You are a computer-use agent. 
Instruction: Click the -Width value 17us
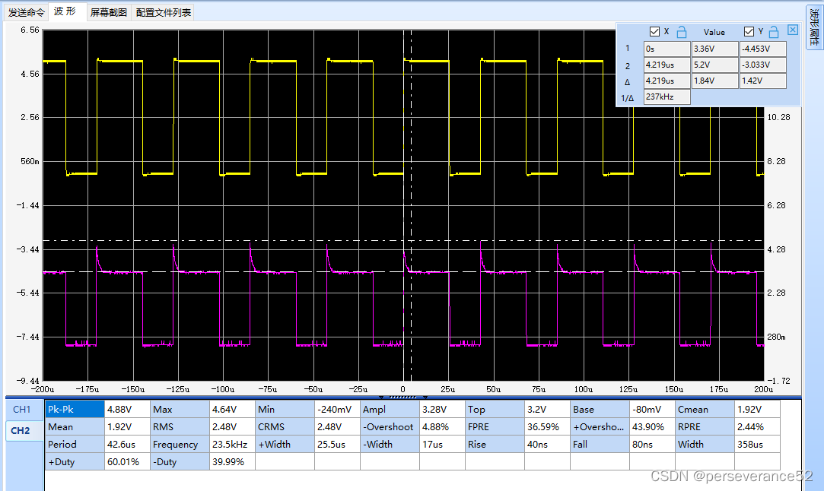(443, 445)
